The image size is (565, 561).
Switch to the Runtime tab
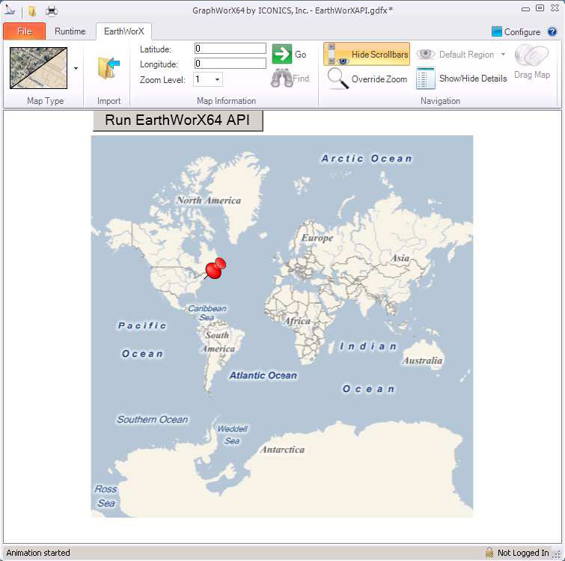click(70, 31)
